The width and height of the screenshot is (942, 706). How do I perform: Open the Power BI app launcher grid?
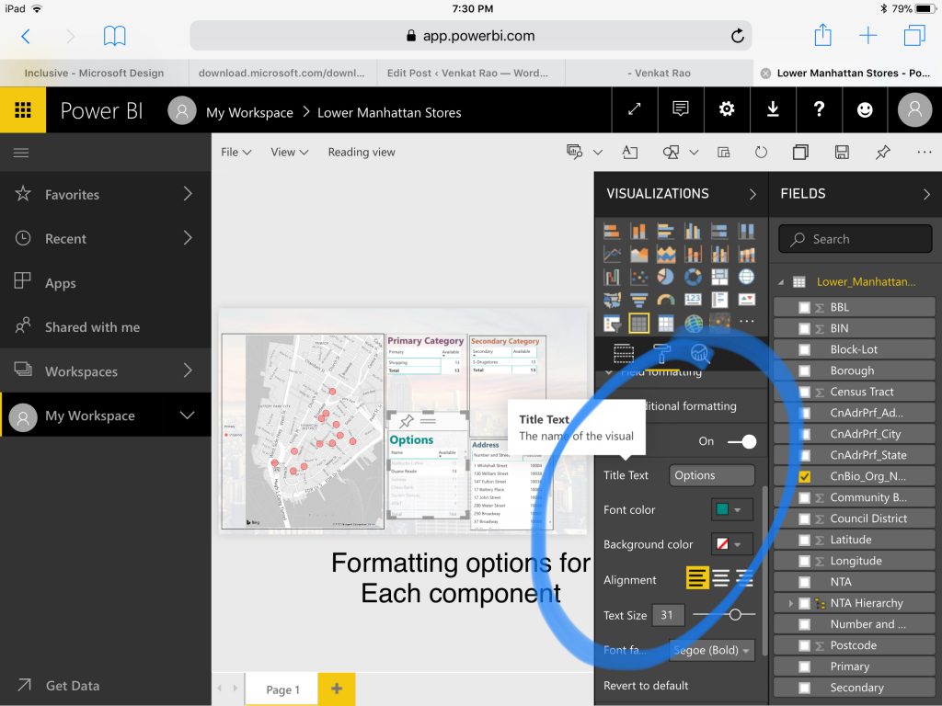point(23,110)
